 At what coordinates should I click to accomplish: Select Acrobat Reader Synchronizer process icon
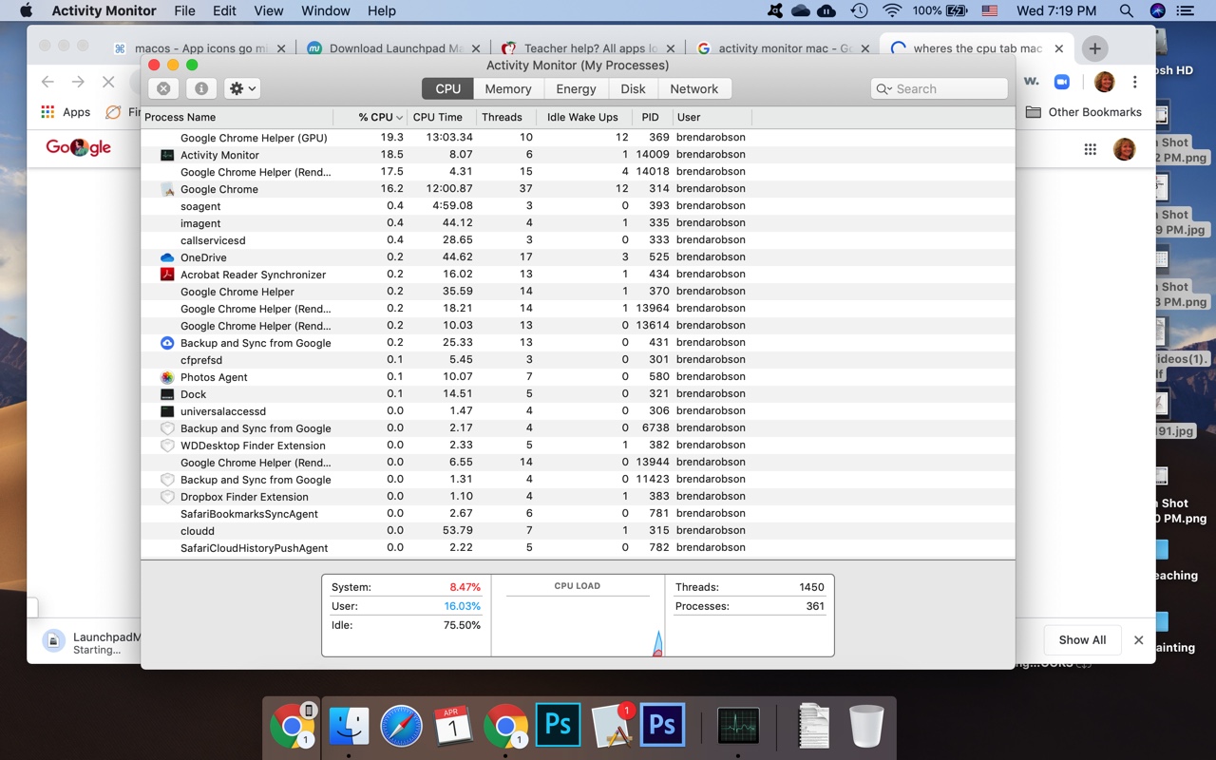(x=167, y=275)
